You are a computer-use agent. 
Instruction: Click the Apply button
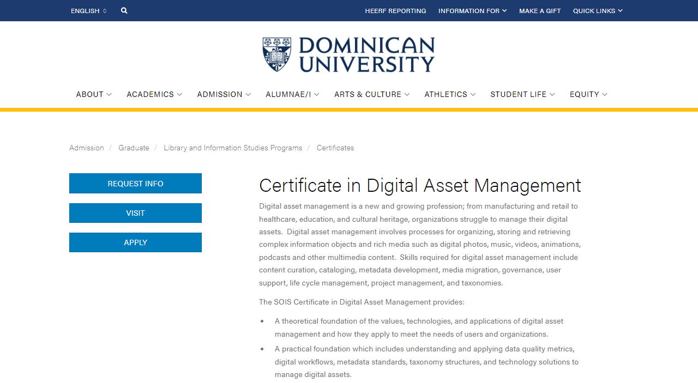click(135, 242)
